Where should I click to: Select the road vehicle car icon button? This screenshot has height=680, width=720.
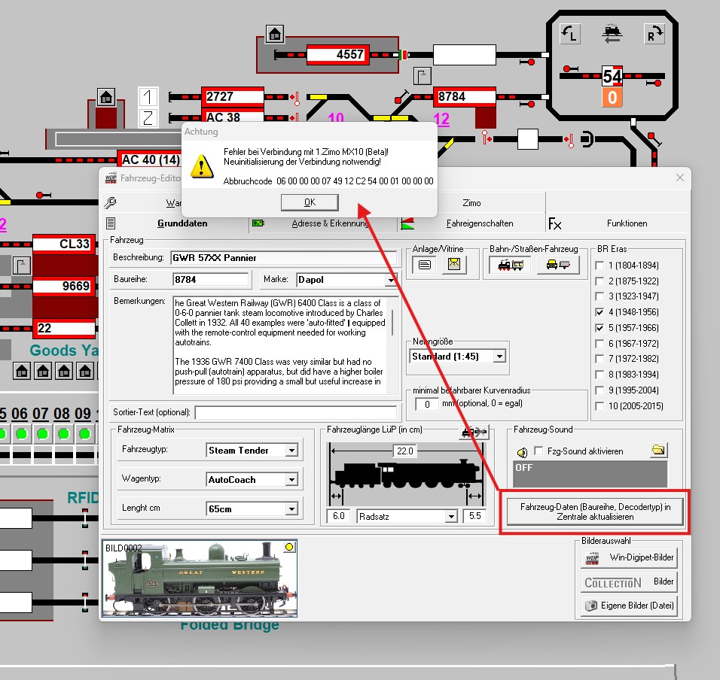(x=557, y=265)
